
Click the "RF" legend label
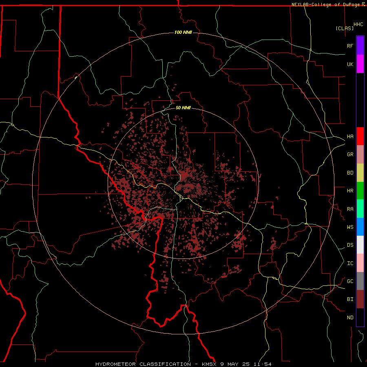click(x=350, y=46)
